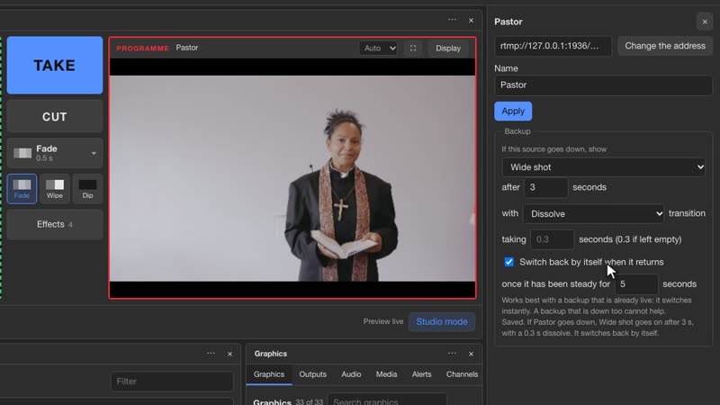720x405 pixels.
Task: Close the Programme panel
Action: pyautogui.click(x=471, y=20)
